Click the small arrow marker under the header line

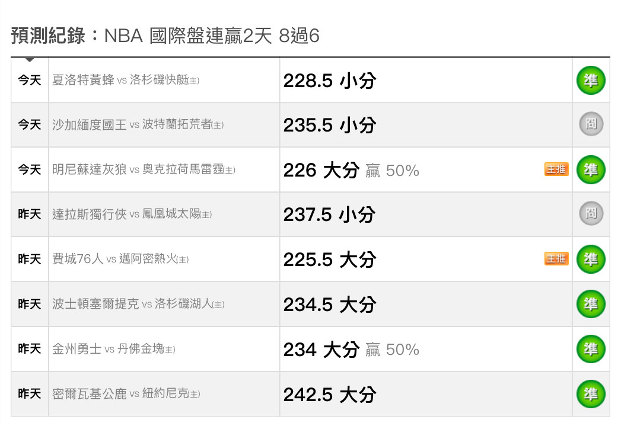pos(29,59)
